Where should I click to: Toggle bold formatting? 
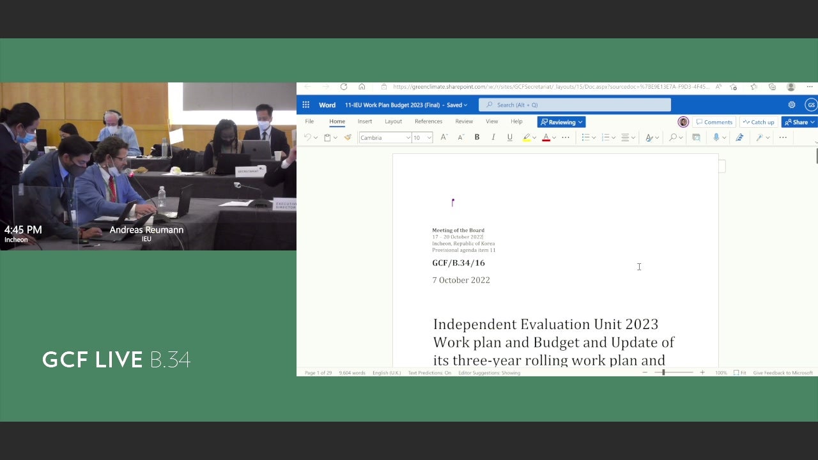[477, 137]
